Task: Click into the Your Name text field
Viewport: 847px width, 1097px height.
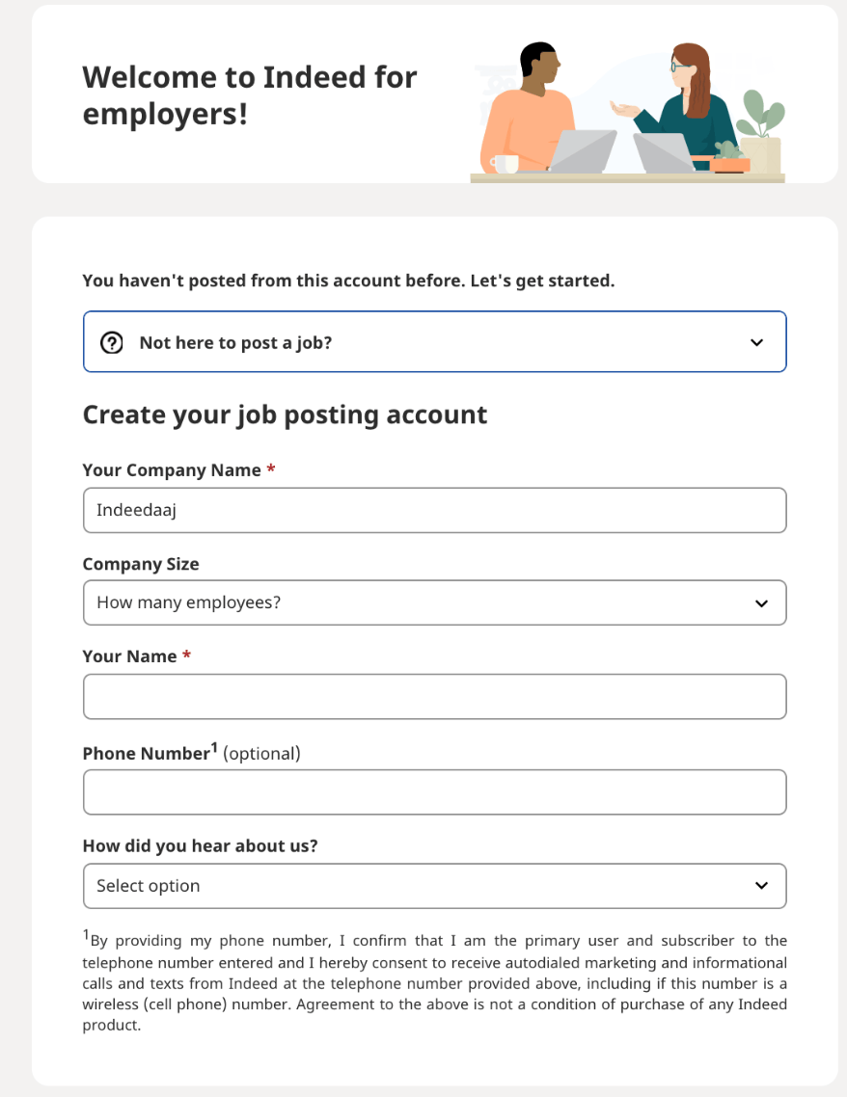Action: [x=435, y=696]
